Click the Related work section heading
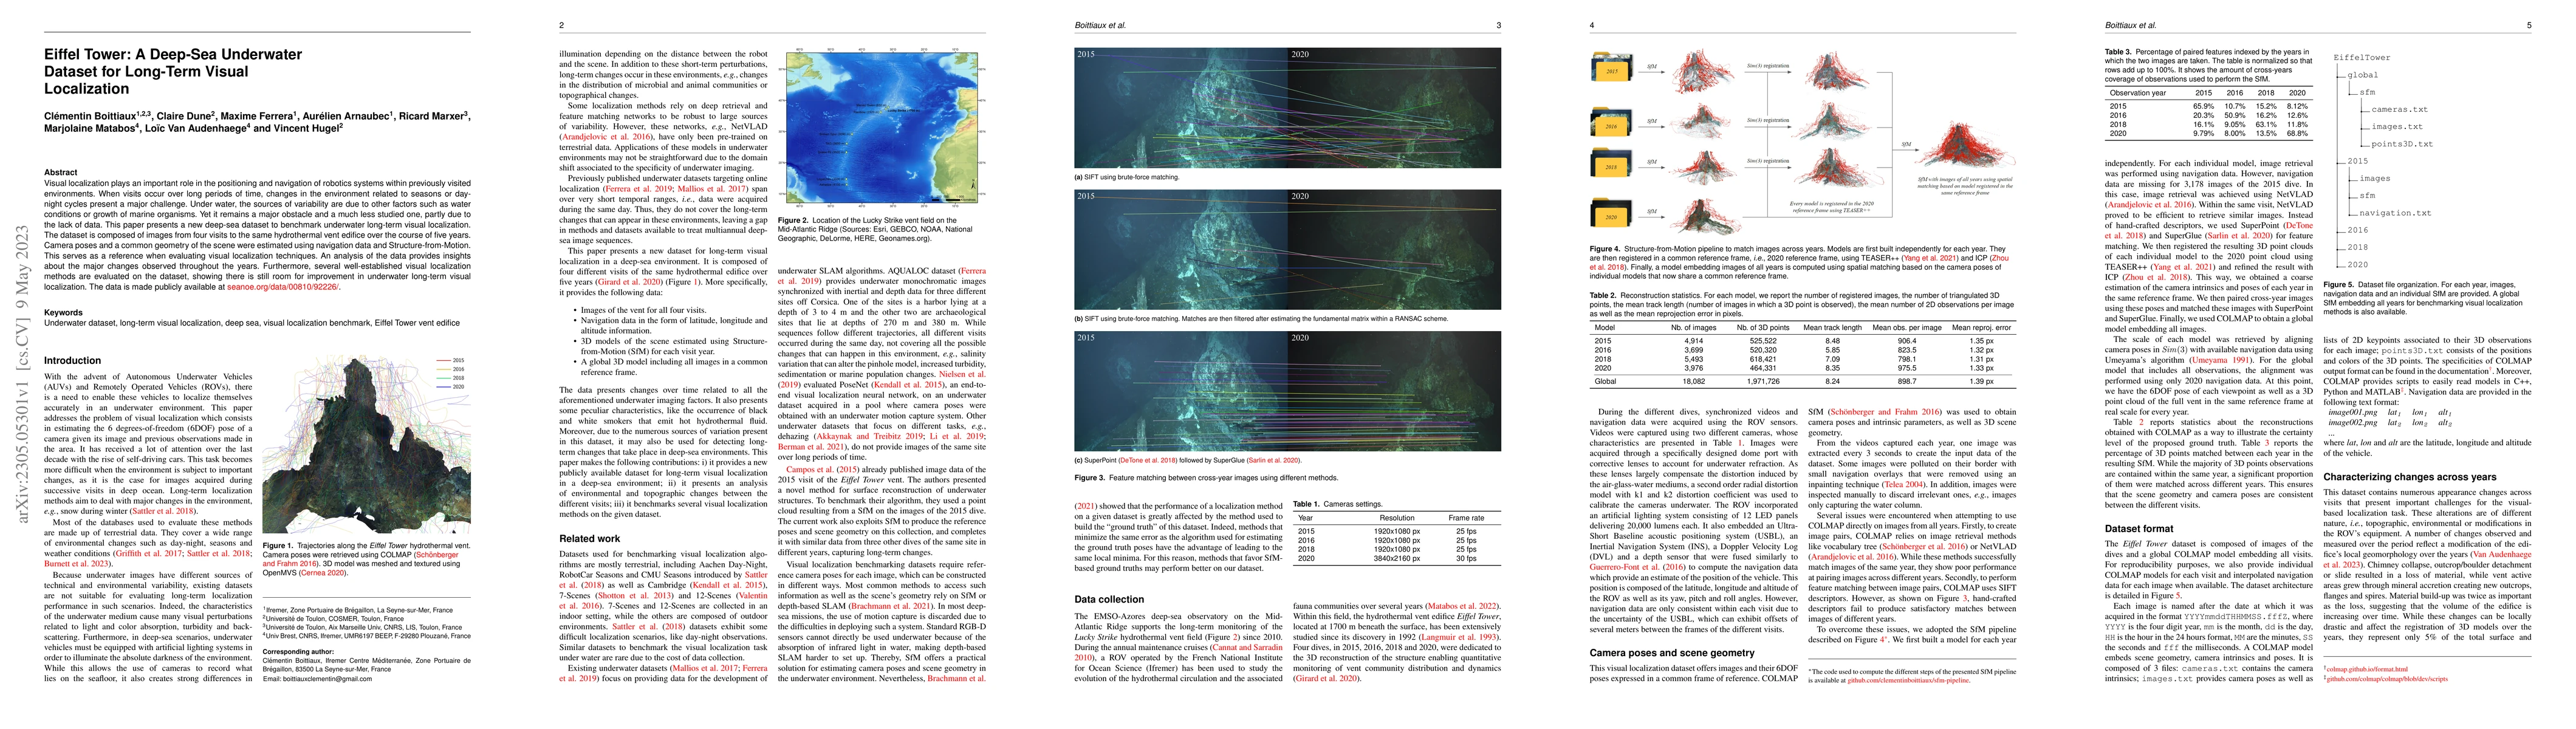This screenshot has width=2576, height=729. coord(590,539)
